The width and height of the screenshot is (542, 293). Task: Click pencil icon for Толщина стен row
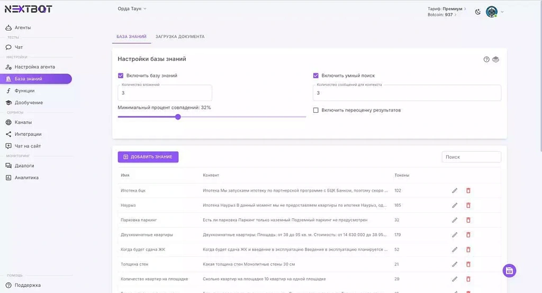tap(455, 264)
